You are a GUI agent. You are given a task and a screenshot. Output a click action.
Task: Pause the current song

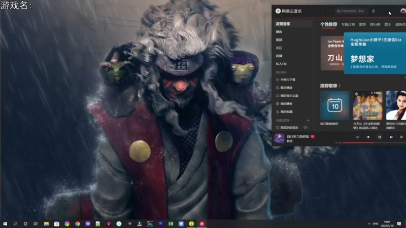[x=380, y=137]
